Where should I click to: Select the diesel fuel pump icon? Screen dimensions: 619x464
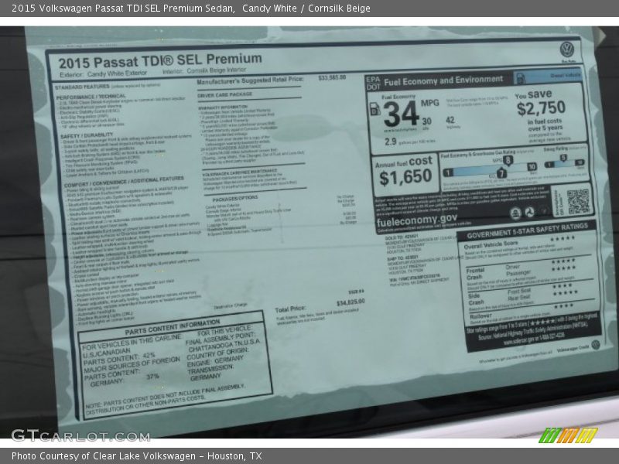(374, 108)
